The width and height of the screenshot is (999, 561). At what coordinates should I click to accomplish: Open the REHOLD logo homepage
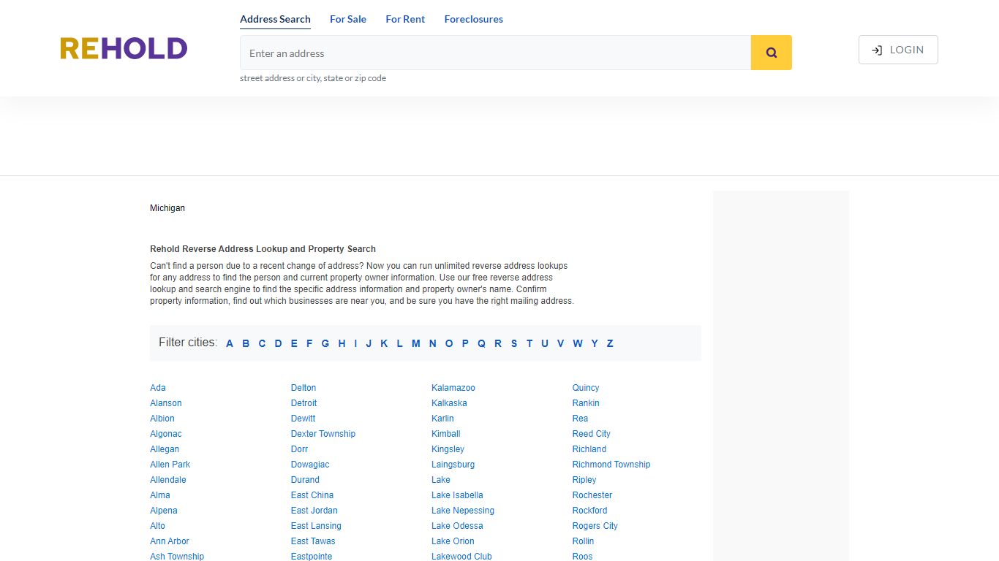pos(124,49)
